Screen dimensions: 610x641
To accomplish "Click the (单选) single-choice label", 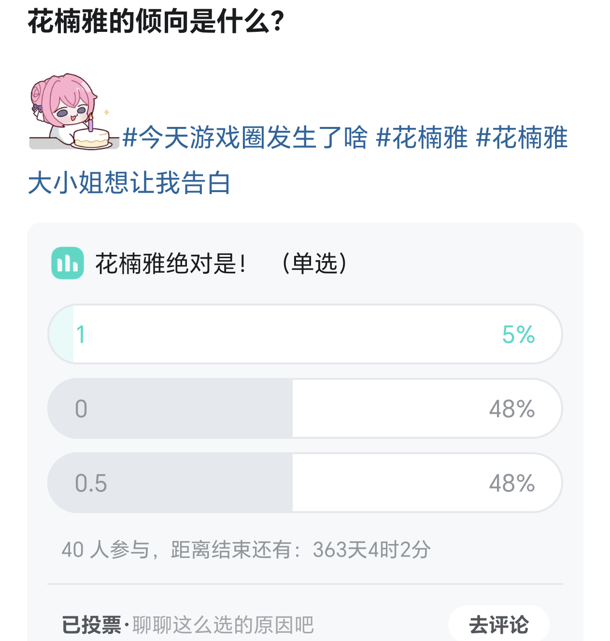I will (x=315, y=264).
